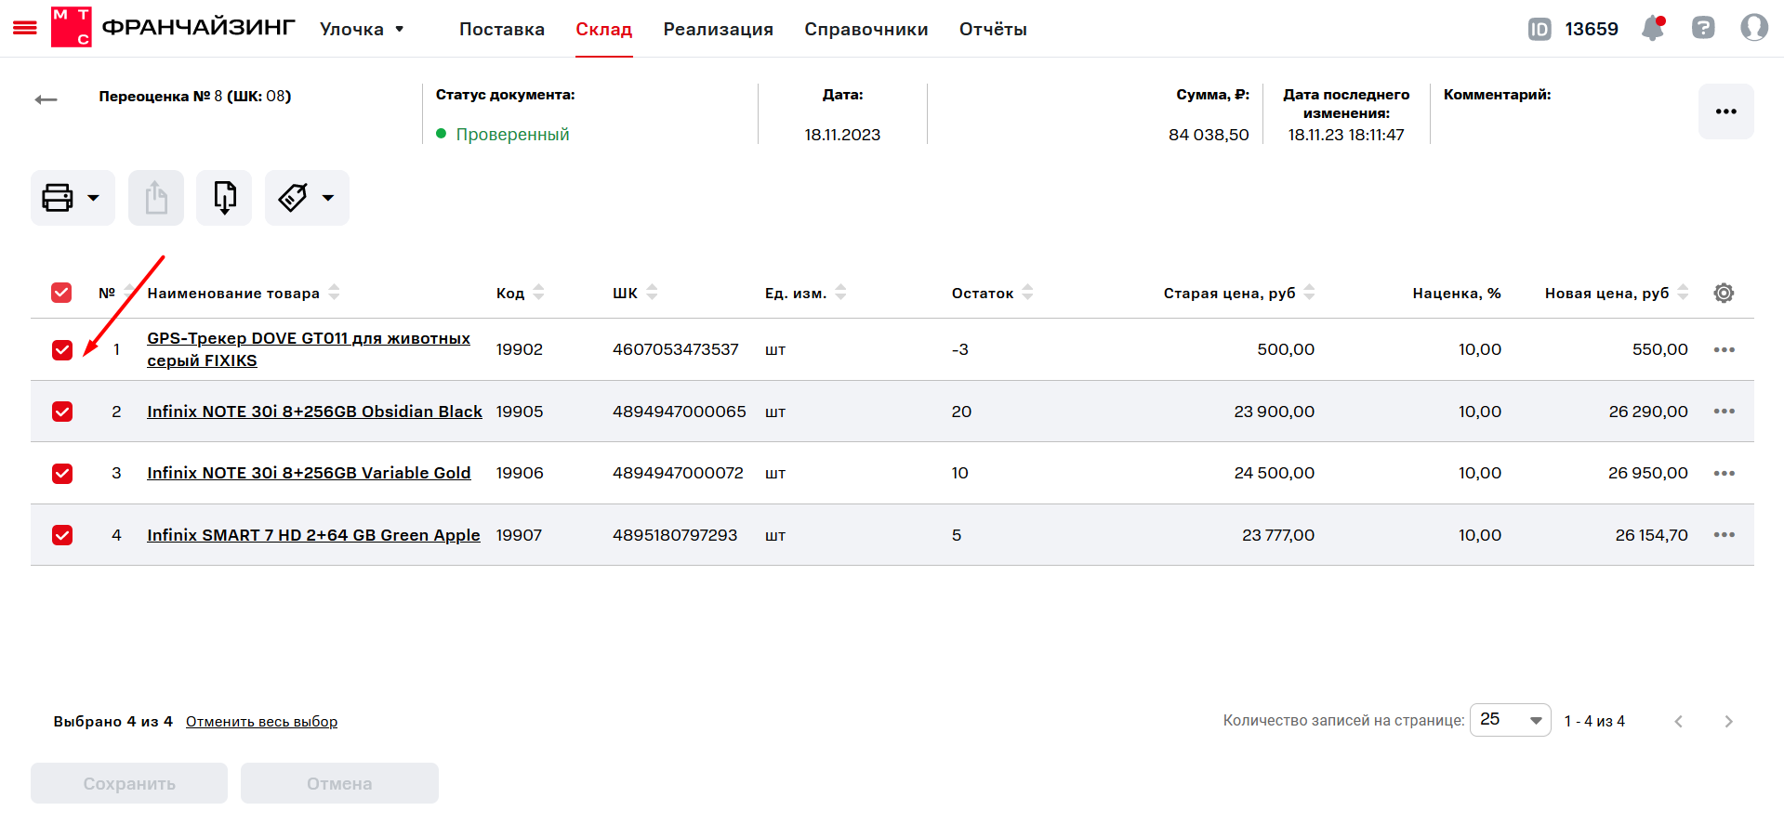The image size is (1784, 824).
Task: Click the № column header
Action: pos(107,293)
